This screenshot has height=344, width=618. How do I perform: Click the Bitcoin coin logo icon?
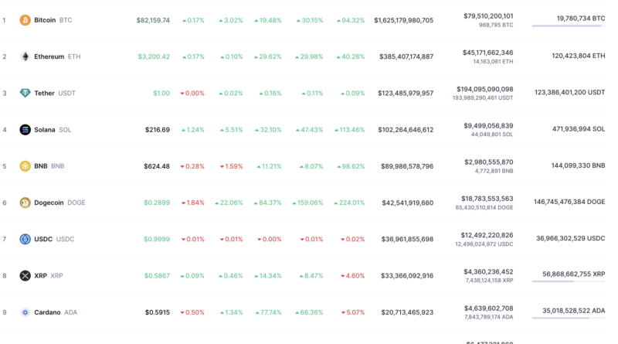click(25, 20)
